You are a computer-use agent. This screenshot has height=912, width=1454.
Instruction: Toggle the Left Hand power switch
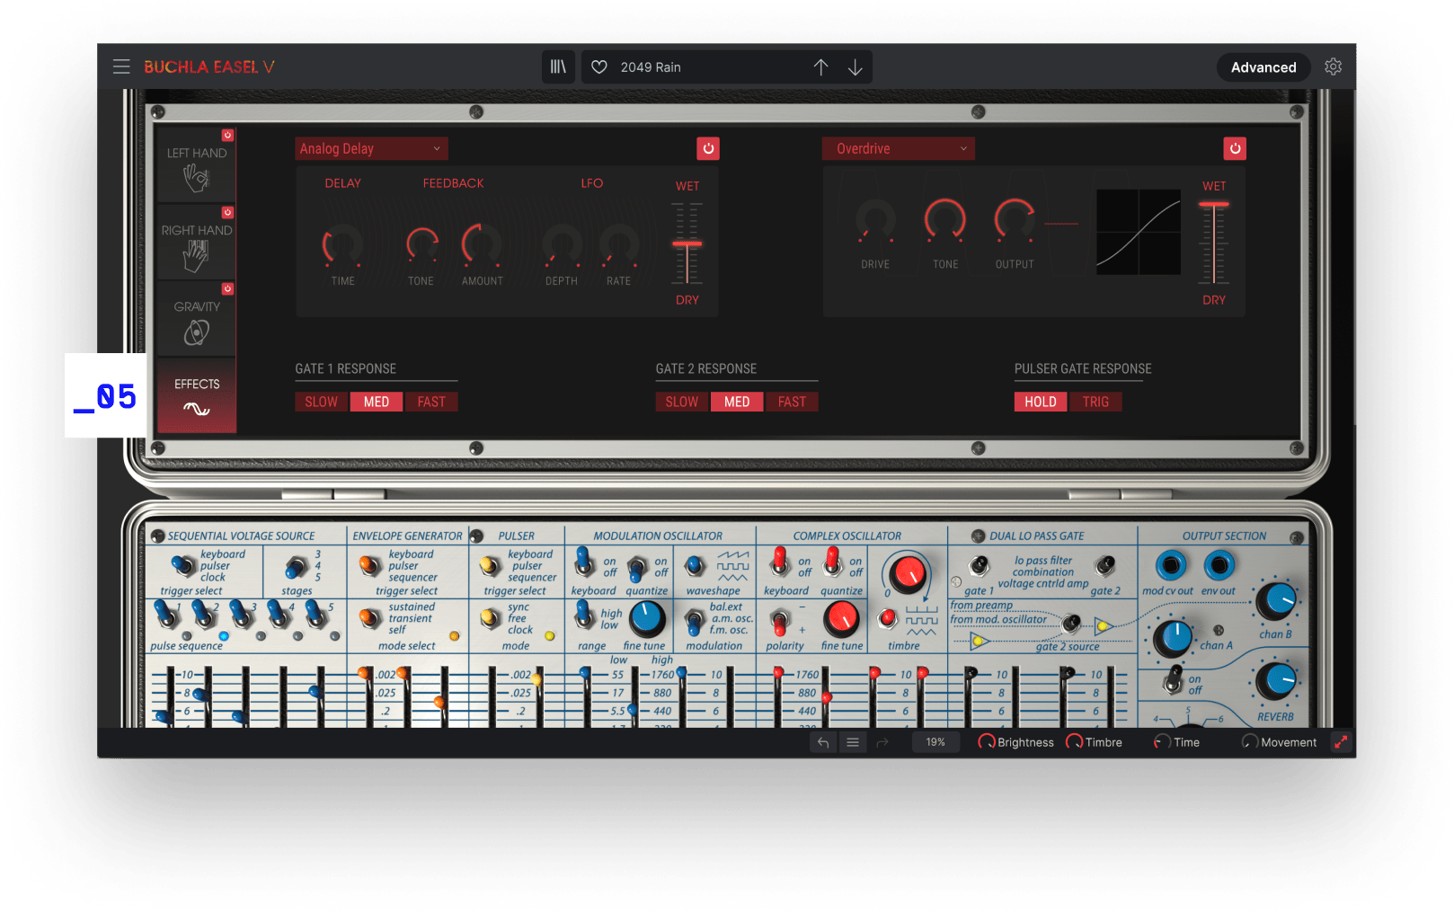(x=228, y=136)
